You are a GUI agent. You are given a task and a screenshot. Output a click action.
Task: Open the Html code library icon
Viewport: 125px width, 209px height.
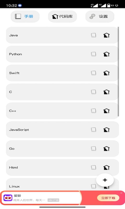[x=107, y=167]
